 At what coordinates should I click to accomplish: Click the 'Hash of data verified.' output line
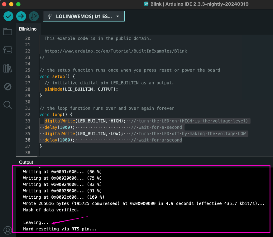click(x=51, y=210)
